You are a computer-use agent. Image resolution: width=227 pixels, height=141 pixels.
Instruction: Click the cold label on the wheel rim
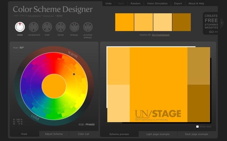click(35, 117)
